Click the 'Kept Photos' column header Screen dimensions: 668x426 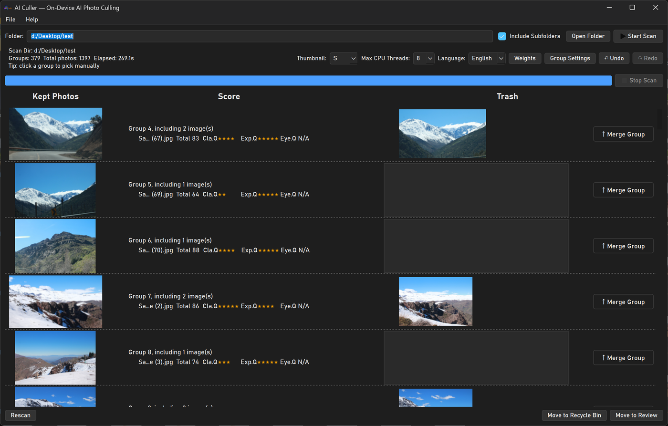pyautogui.click(x=55, y=96)
